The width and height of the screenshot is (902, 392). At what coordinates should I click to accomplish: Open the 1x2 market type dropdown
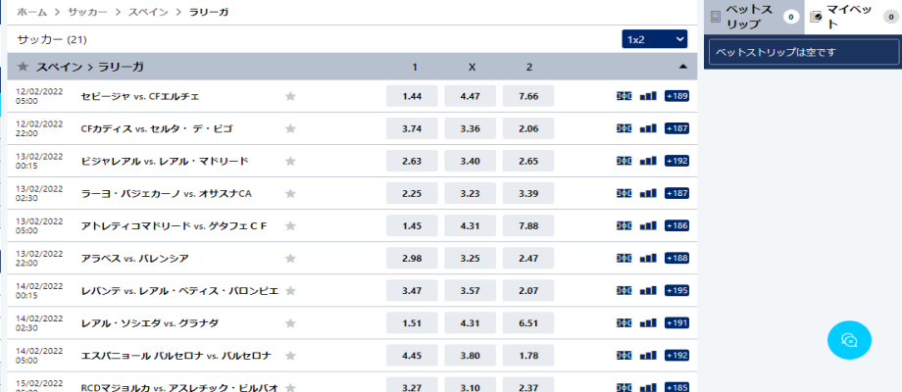[x=655, y=39]
